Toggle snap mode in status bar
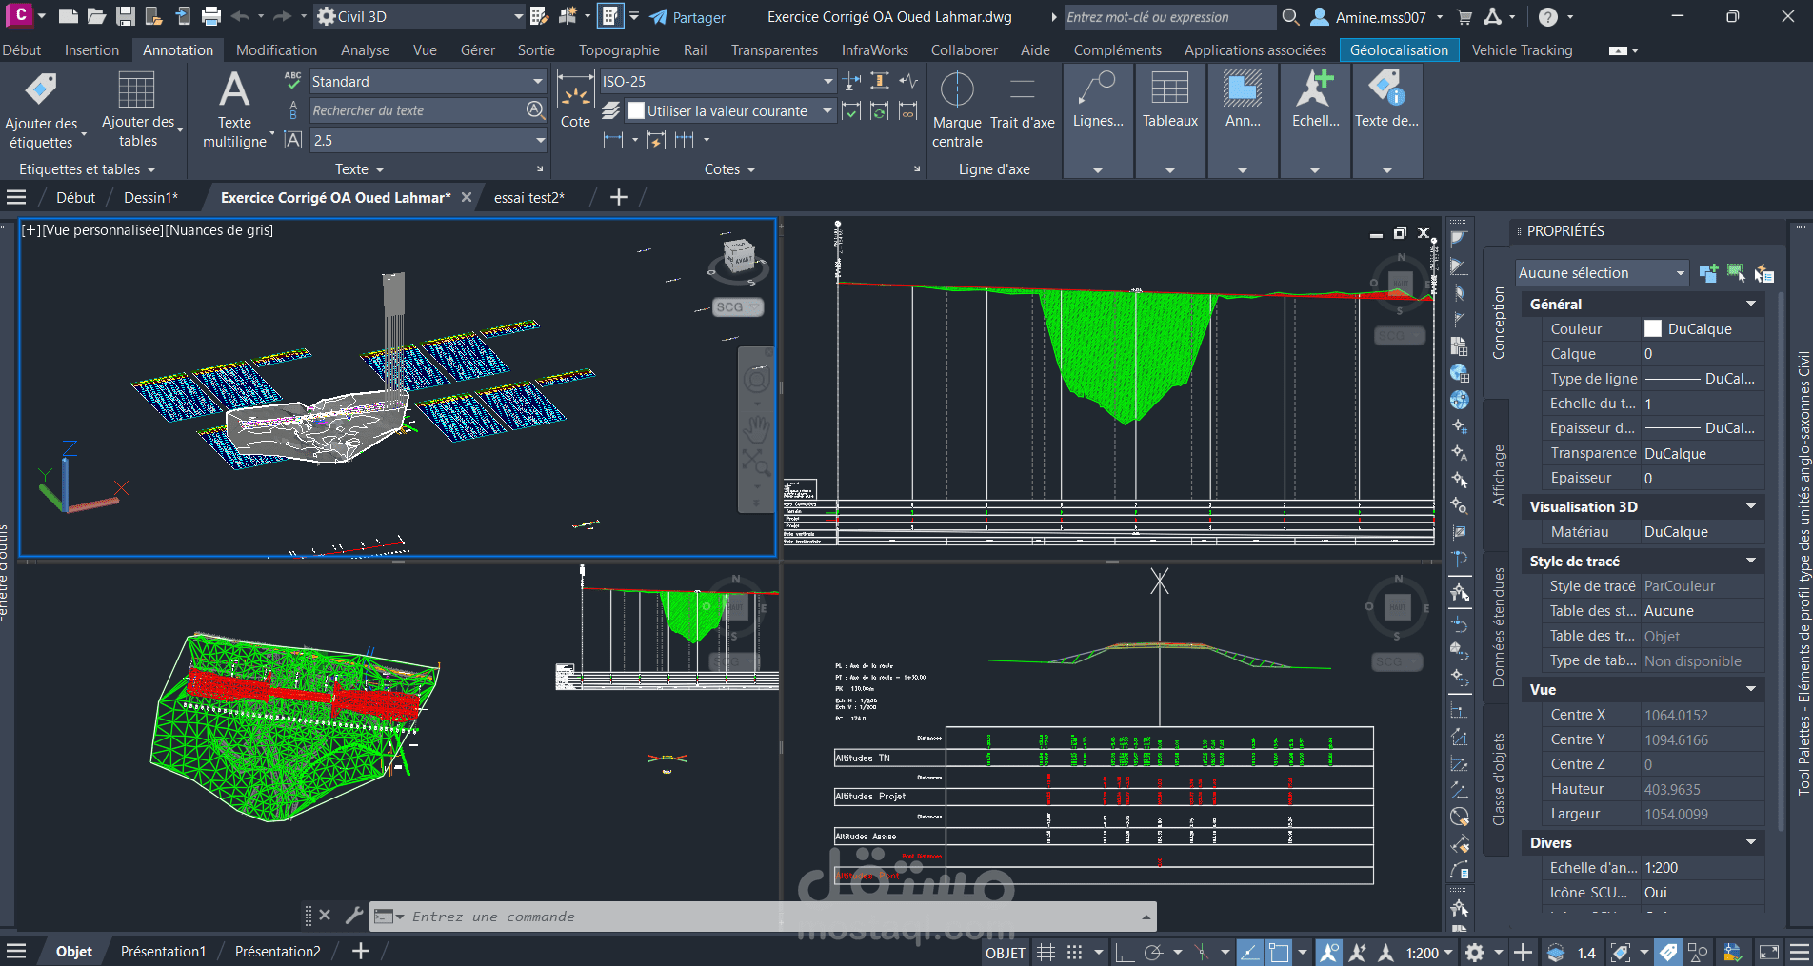The image size is (1813, 966). tap(1075, 952)
